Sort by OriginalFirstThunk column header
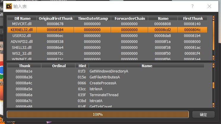Image resolution: width=221 pixels, height=124 pixels. (x=55, y=18)
